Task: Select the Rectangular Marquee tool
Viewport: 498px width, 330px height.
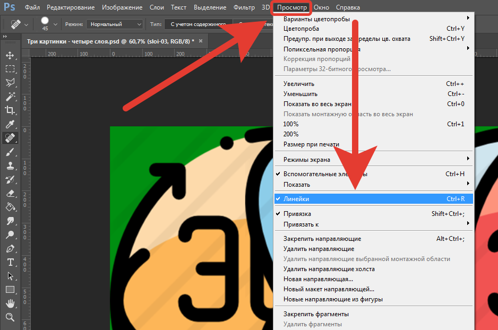Action: coord(10,69)
